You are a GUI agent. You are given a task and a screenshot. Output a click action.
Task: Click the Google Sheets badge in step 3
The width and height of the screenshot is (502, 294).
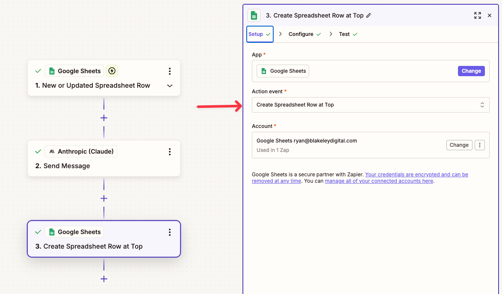[x=74, y=232]
